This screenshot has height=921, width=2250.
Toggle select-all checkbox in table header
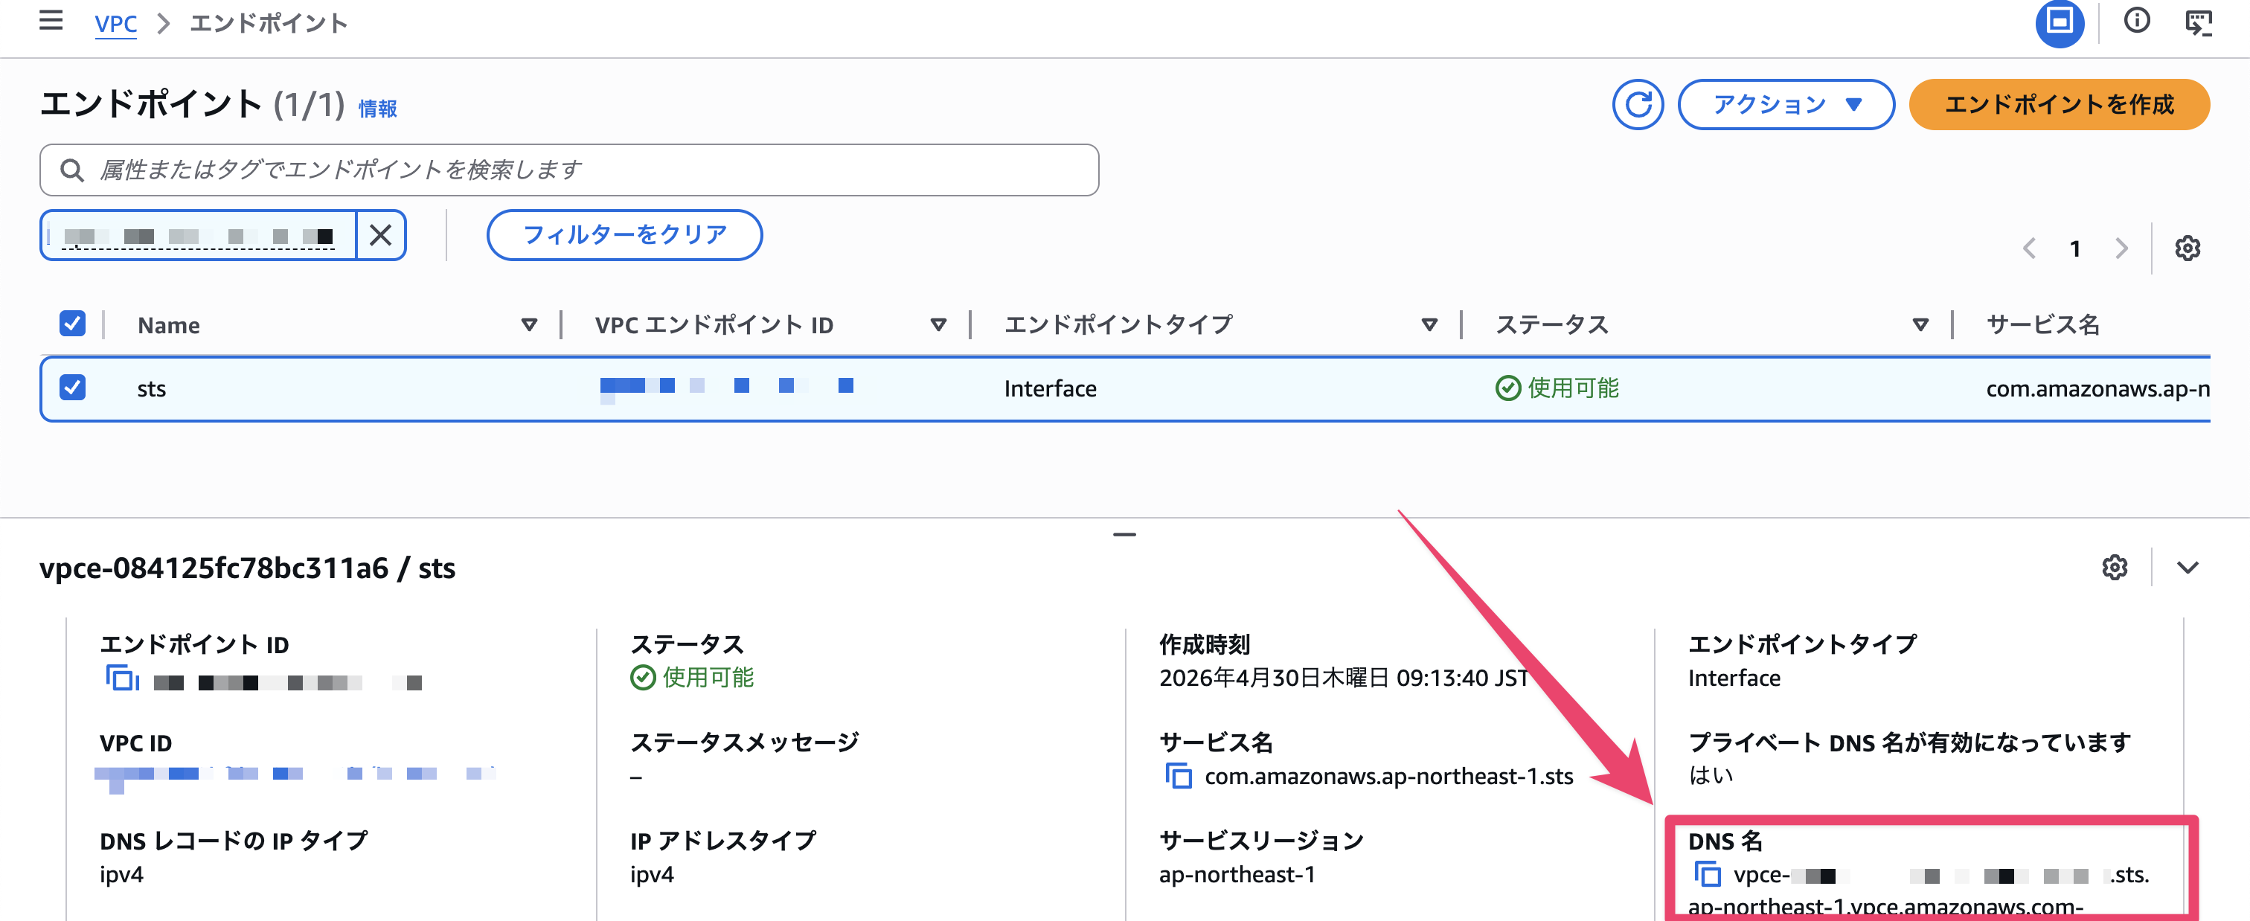[x=72, y=324]
